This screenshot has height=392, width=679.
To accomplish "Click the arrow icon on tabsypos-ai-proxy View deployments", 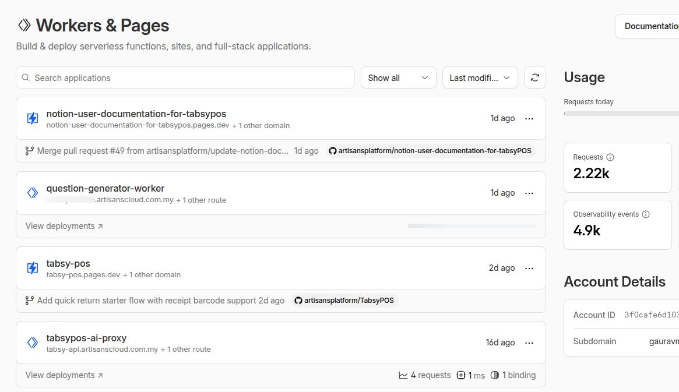I will click(100, 376).
